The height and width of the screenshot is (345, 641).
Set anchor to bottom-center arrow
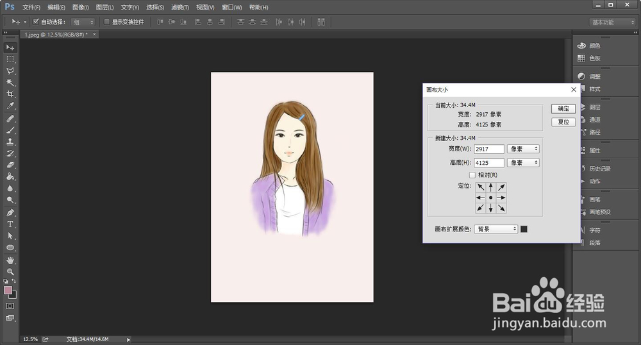coord(491,208)
